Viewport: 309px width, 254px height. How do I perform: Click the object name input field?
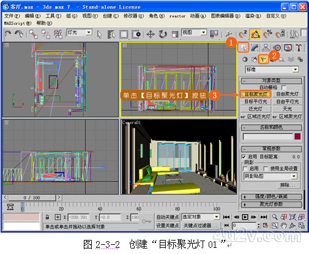268,136
